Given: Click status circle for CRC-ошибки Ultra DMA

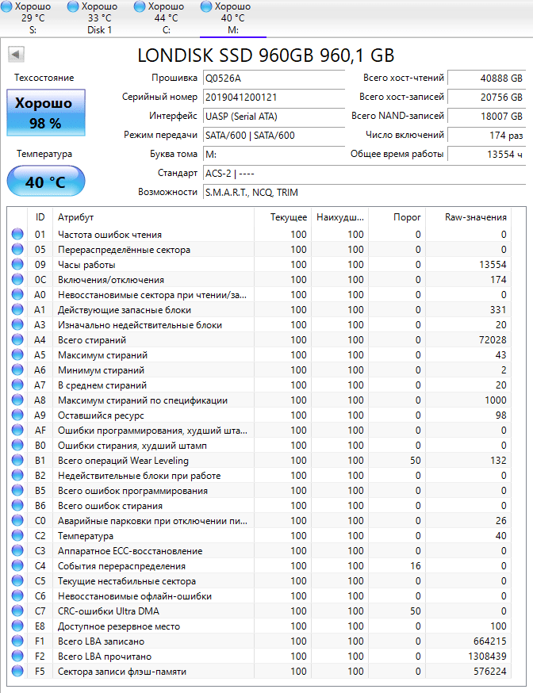Looking at the screenshot, I should point(17,611).
